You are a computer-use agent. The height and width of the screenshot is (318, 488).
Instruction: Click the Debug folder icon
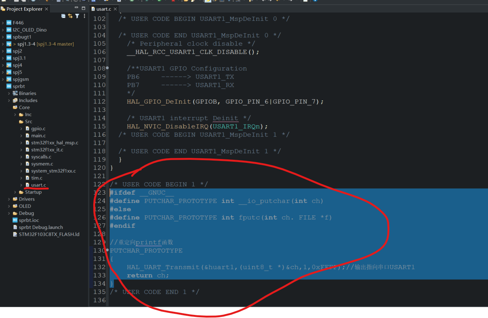(x=15, y=213)
